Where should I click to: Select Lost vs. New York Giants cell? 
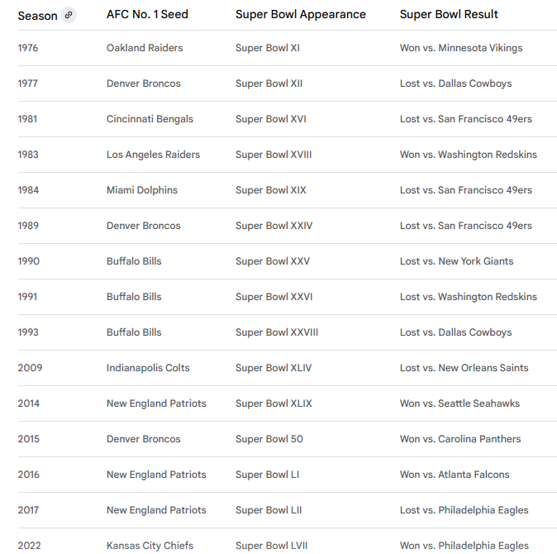click(x=456, y=261)
